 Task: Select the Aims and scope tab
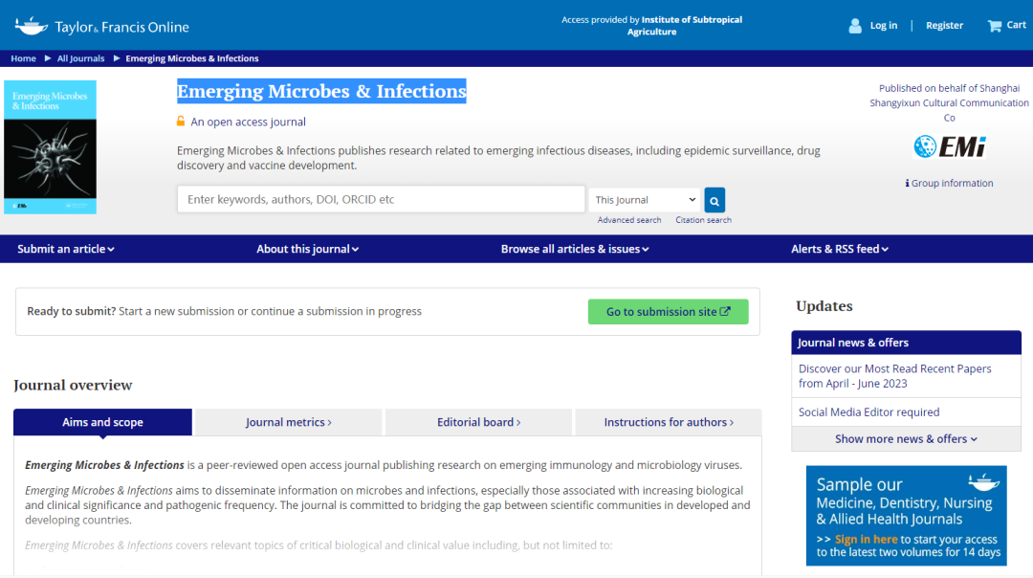[x=102, y=422]
